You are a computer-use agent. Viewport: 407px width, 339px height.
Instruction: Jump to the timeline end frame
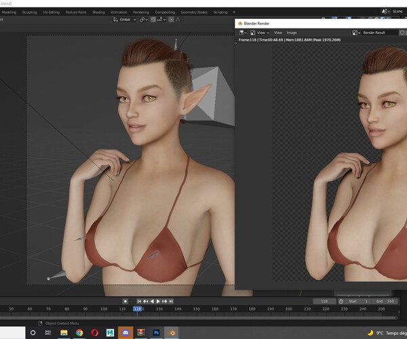point(171,302)
